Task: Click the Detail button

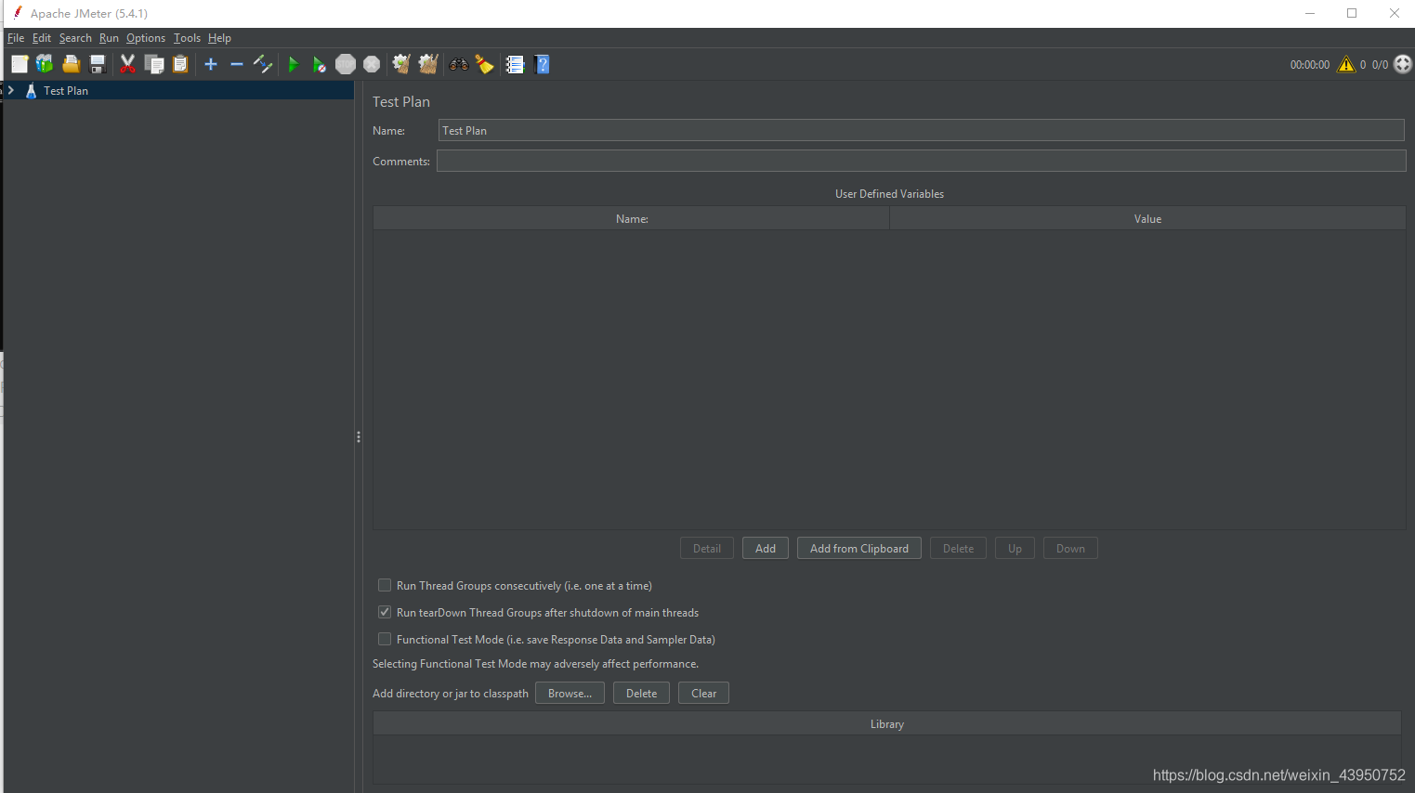Action: [707, 548]
